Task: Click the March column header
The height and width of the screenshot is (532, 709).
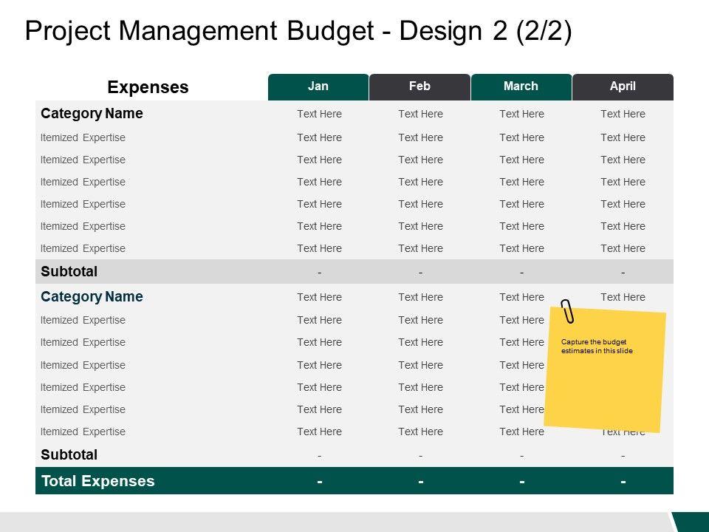Action: [521, 86]
